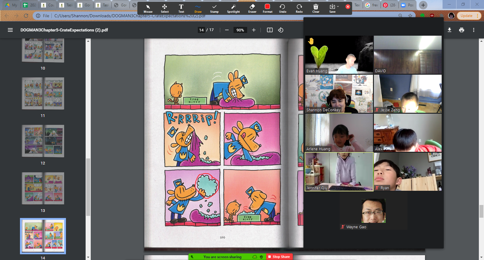
Task: Clear all annotations
Action: point(316,8)
